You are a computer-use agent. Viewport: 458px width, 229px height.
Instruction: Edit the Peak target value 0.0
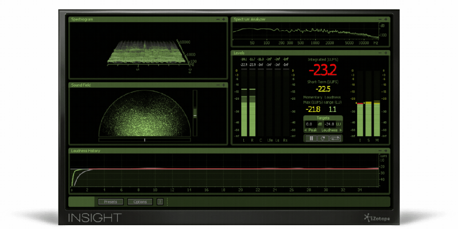(x=310, y=124)
